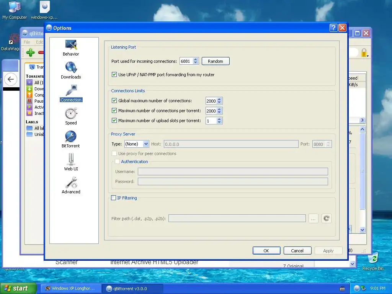
Task: Uncheck Global maximum number of connections
Action: tap(114, 101)
